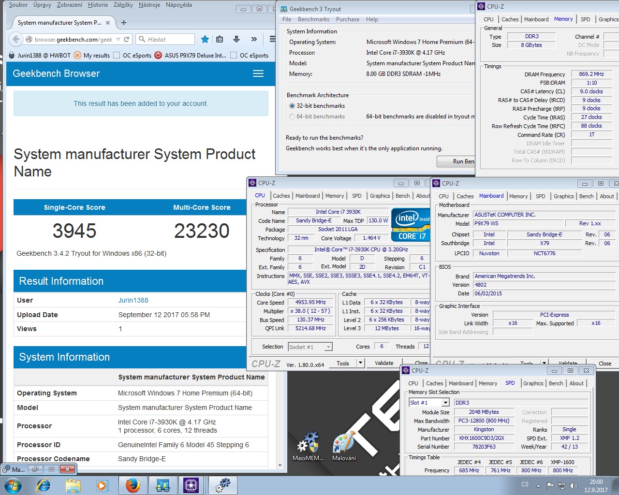Open Windows Explorer folder on taskbar

click(x=73, y=485)
